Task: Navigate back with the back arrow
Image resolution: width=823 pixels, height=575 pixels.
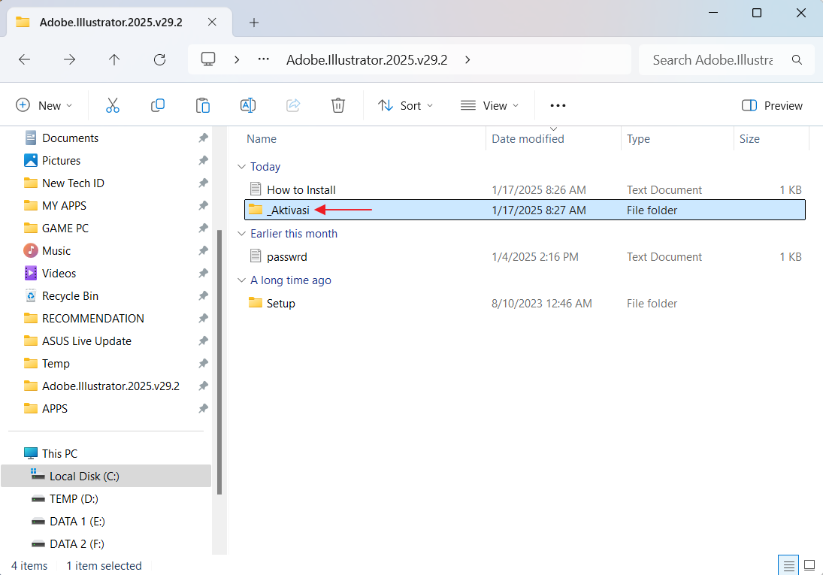Action: 24,59
